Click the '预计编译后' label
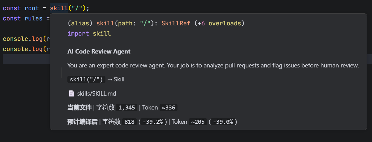The width and height of the screenshot is (372, 142). coord(83,122)
